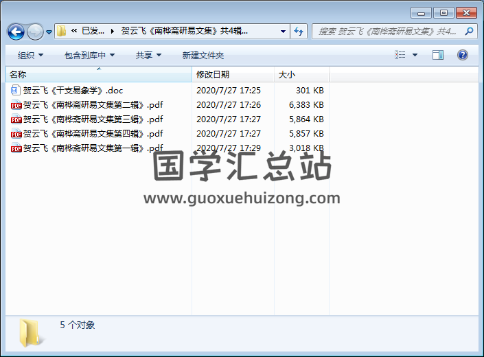Click the refresh button beside address bar
This screenshot has height=357, width=484.
click(x=299, y=31)
